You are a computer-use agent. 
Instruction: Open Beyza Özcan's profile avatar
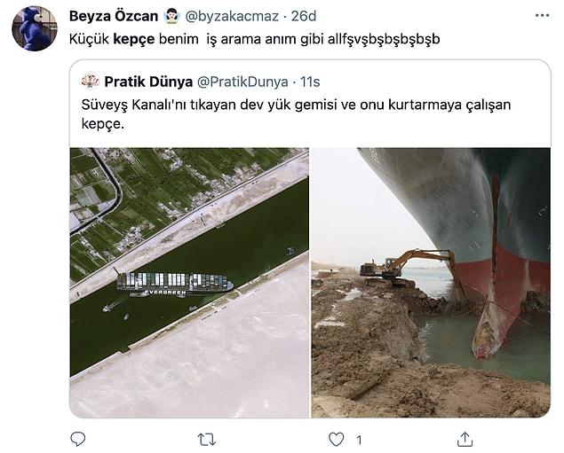click(x=35, y=28)
